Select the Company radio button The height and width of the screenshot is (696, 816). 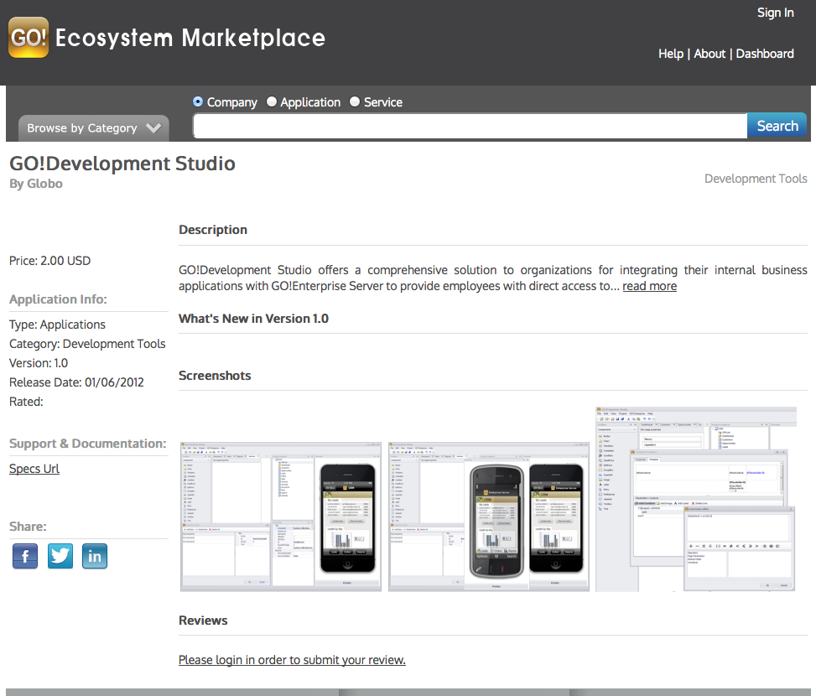tap(198, 102)
